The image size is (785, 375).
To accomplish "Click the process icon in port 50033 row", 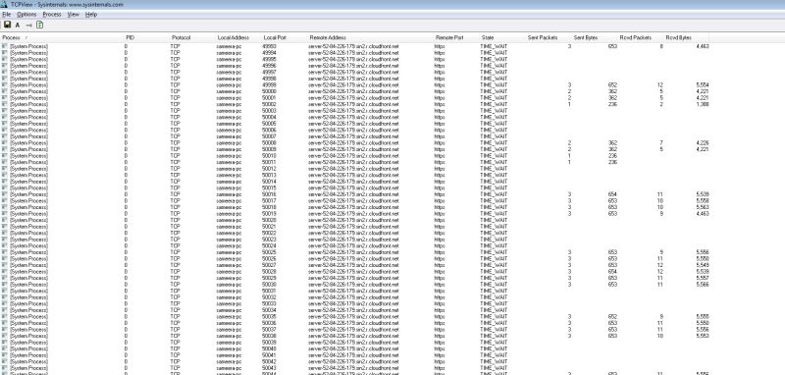I will pos(5,304).
